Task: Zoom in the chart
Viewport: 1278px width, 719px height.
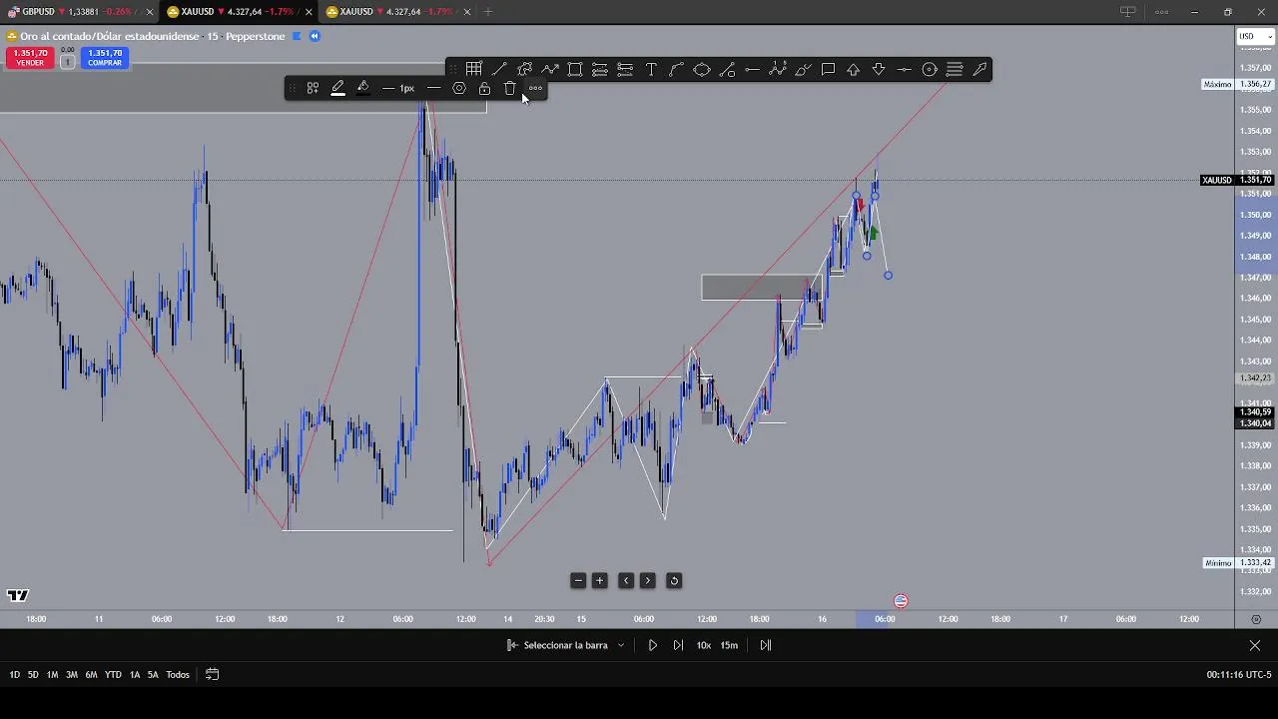Action: [600, 580]
